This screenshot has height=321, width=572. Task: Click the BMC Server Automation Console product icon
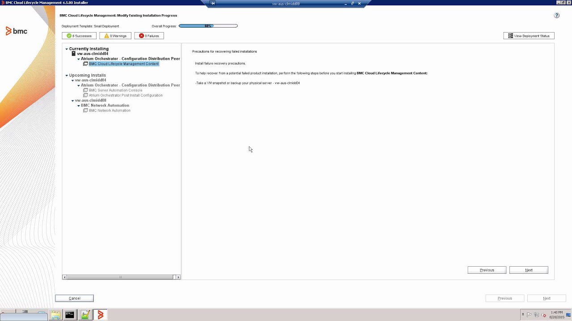point(86,90)
